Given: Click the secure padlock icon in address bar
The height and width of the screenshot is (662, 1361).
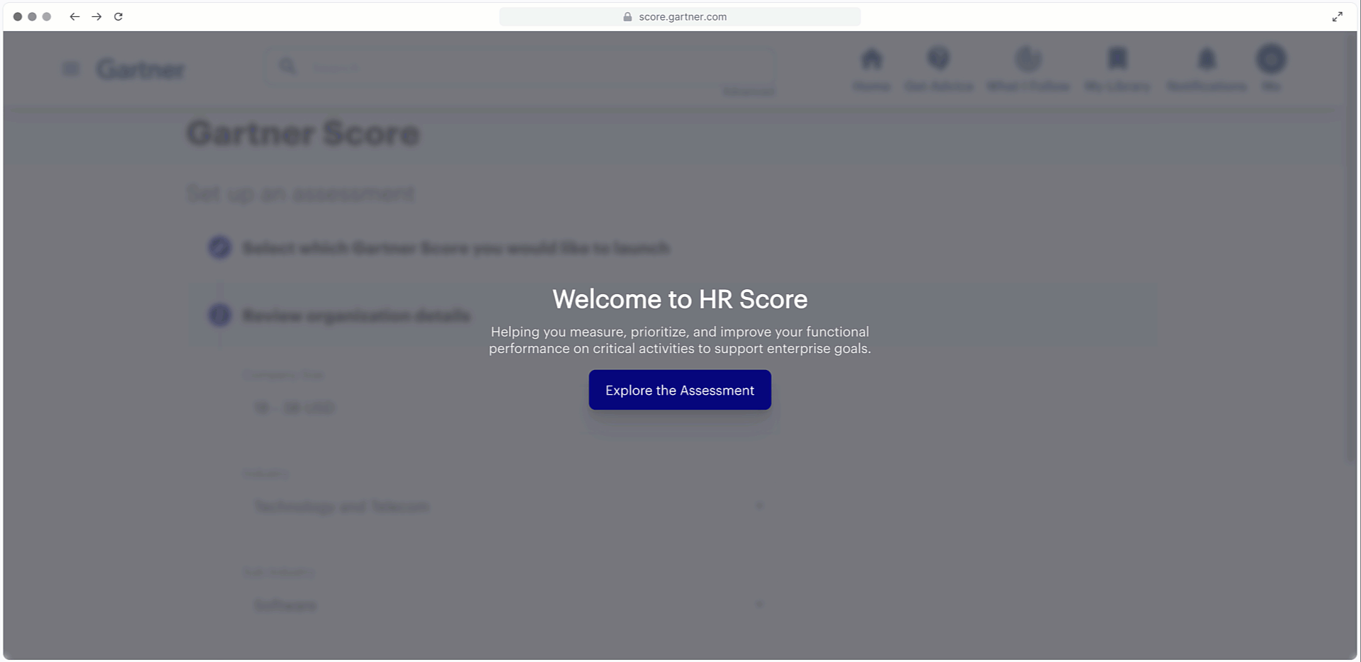Looking at the screenshot, I should 627,16.
